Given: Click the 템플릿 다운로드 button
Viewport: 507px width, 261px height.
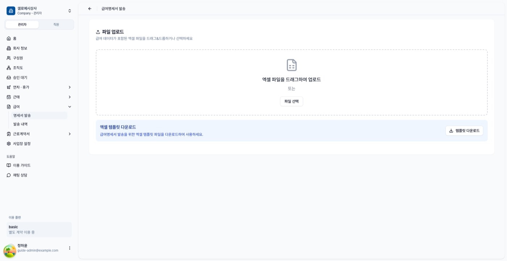Looking at the screenshot, I should tap(464, 131).
